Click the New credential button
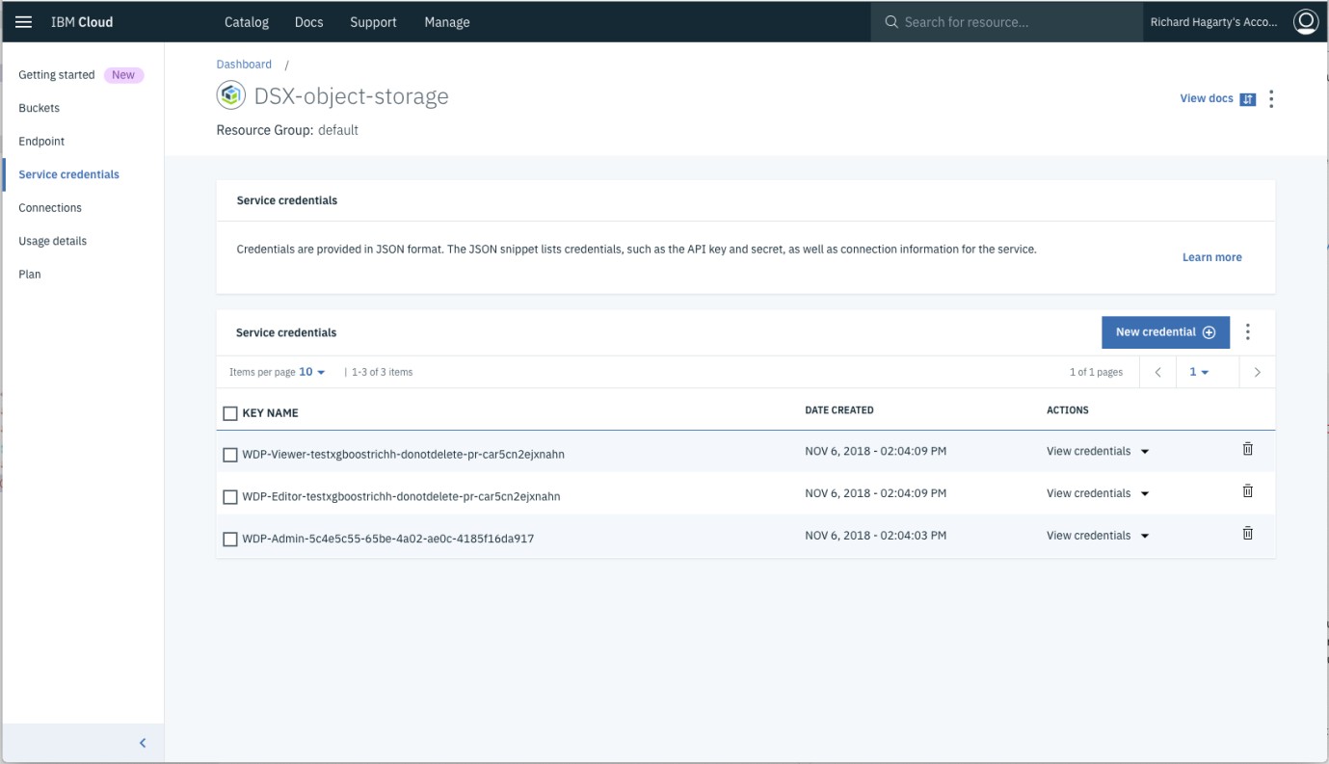 1165,332
